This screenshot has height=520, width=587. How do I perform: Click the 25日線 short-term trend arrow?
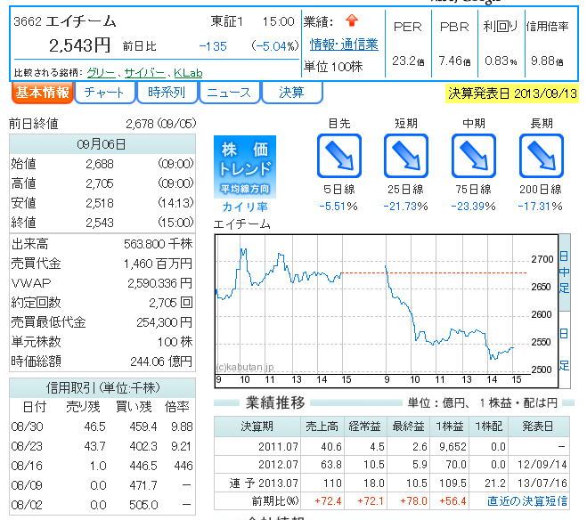click(x=405, y=157)
